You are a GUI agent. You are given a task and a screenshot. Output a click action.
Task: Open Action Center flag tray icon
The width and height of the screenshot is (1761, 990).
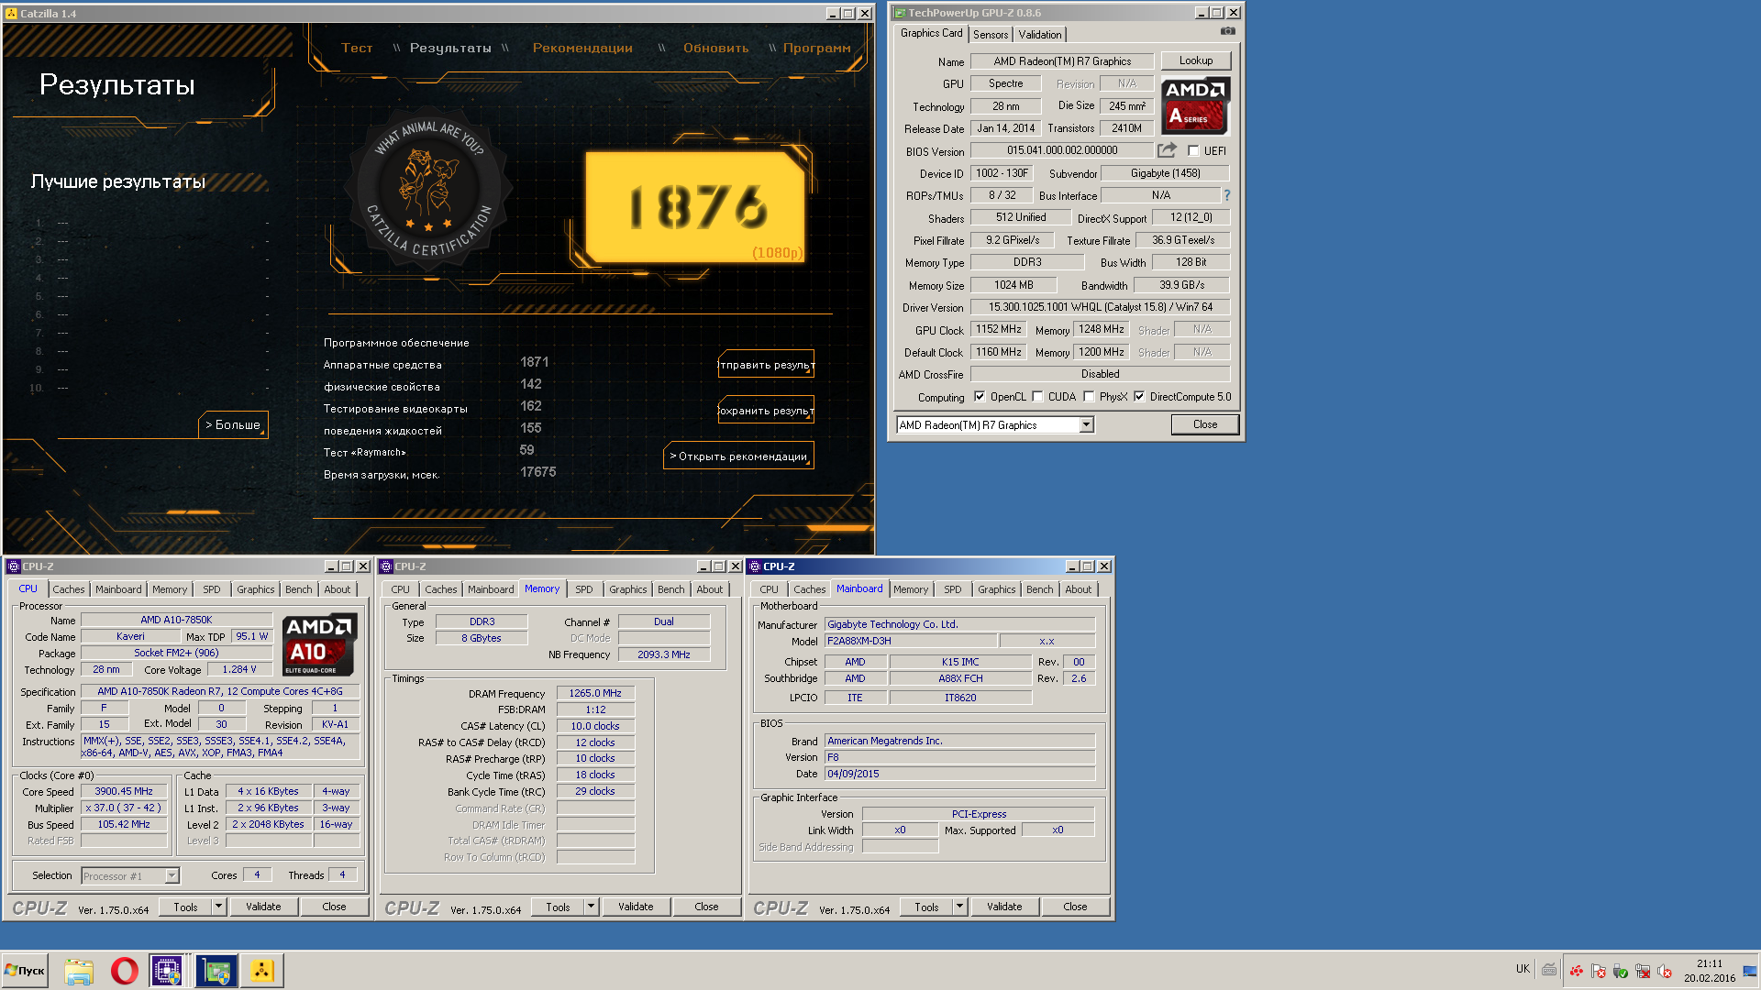point(1598,971)
